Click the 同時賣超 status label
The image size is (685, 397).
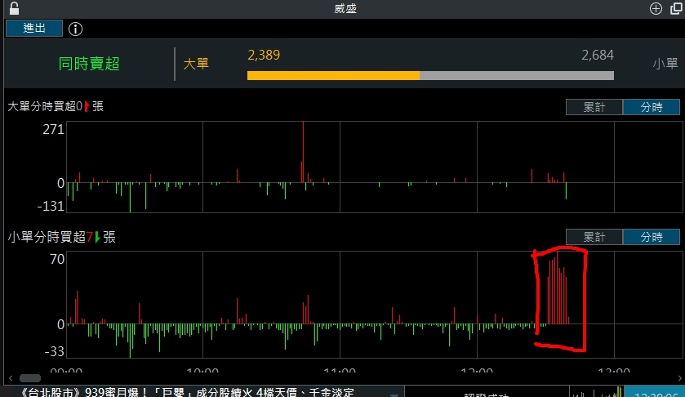pyautogui.click(x=89, y=64)
